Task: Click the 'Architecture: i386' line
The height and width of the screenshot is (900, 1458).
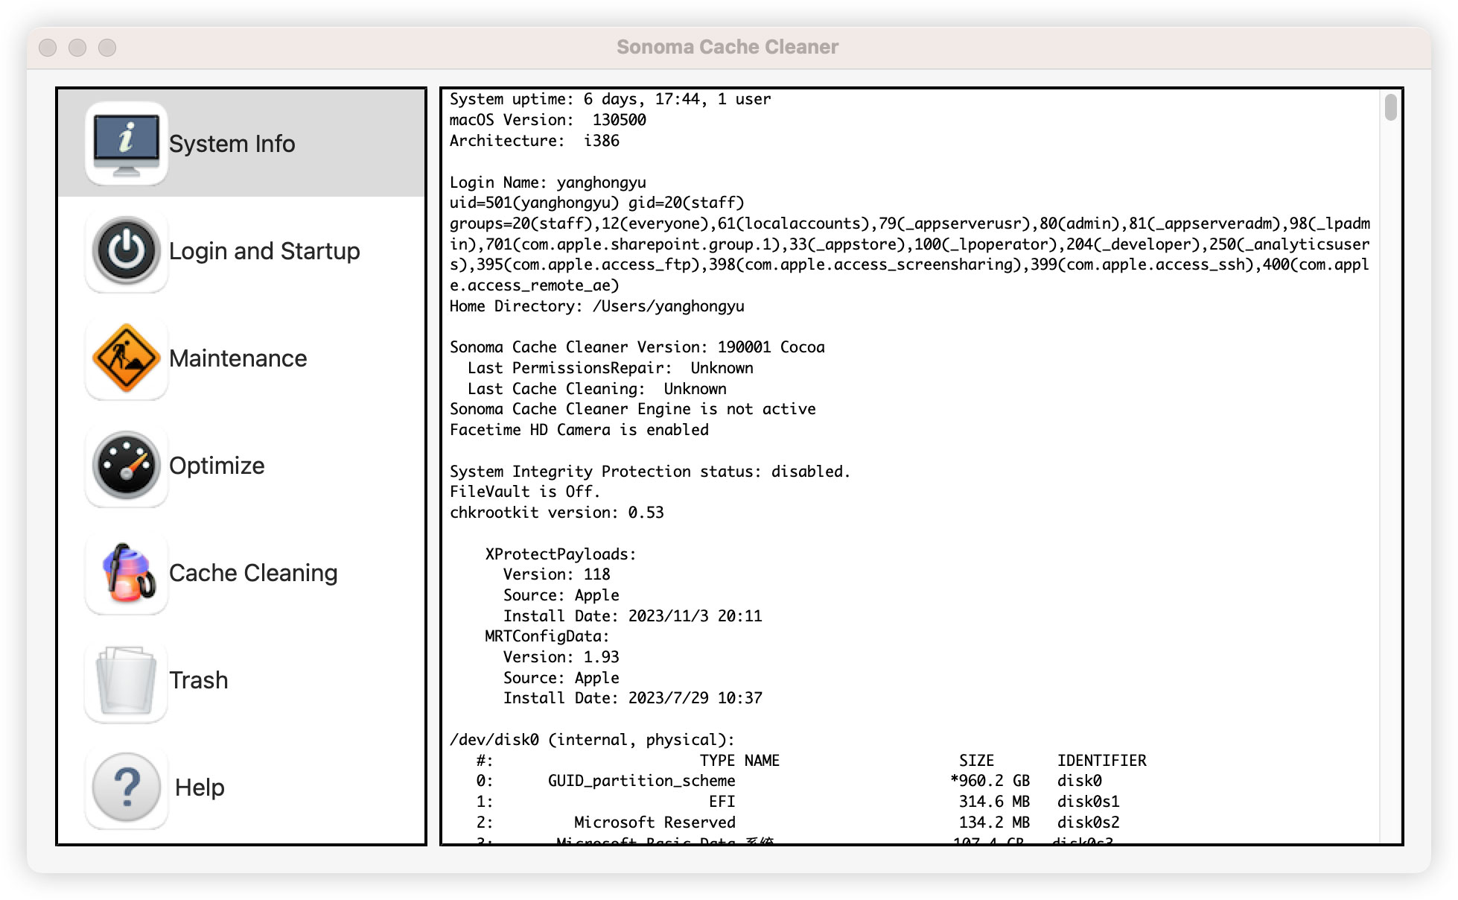Action: (535, 141)
